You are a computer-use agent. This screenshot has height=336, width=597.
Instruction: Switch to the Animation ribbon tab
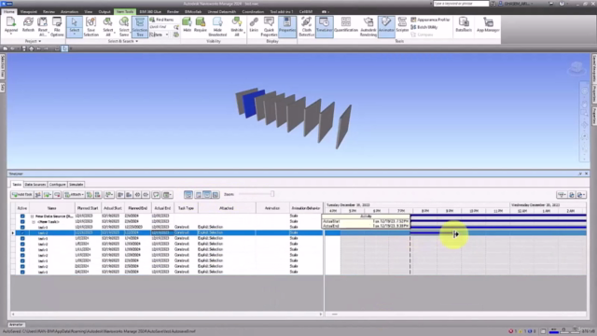(69, 12)
